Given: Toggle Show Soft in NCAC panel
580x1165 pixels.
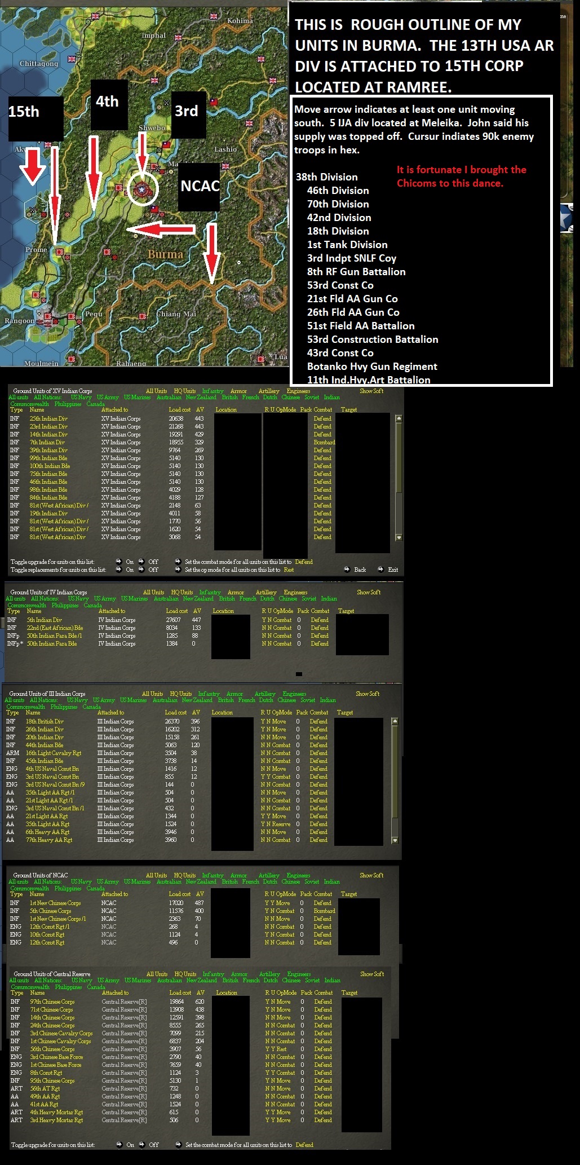Looking at the screenshot, I should (x=371, y=875).
